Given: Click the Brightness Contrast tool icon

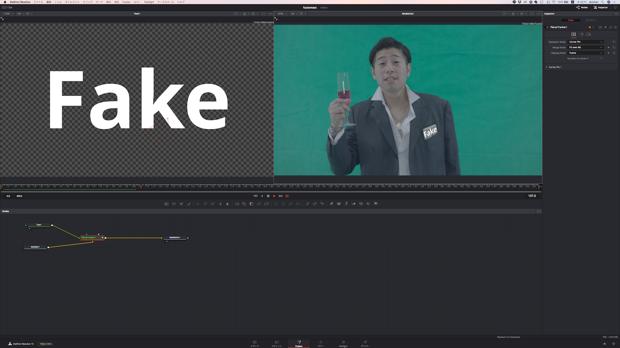Looking at the screenshot, I should [220, 204].
